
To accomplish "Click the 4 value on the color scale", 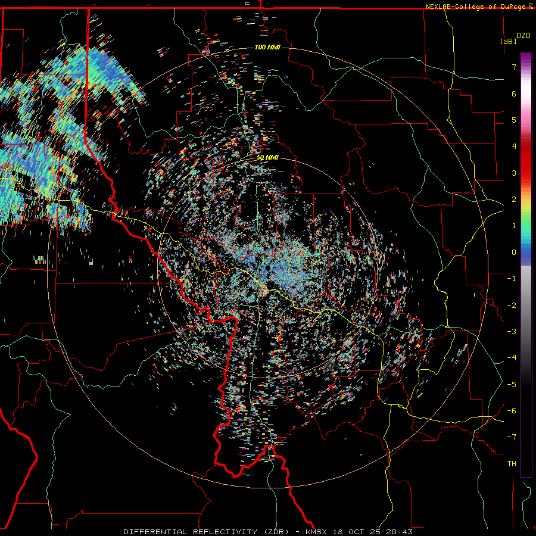I will [514, 147].
